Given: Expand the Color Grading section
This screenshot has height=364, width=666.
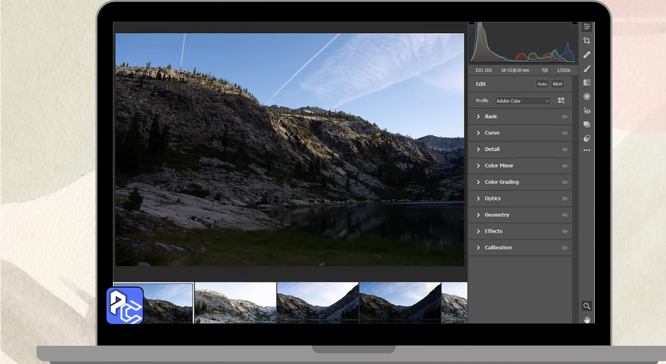Looking at the screenshot, I should pos(501,182).
